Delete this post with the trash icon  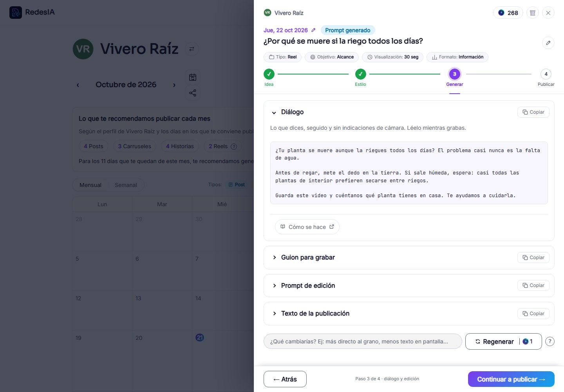(x=533, y=13)
